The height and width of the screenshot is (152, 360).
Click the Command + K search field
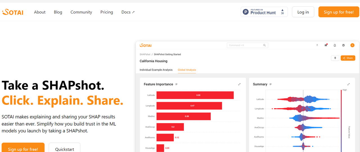(x=247, y=45)
